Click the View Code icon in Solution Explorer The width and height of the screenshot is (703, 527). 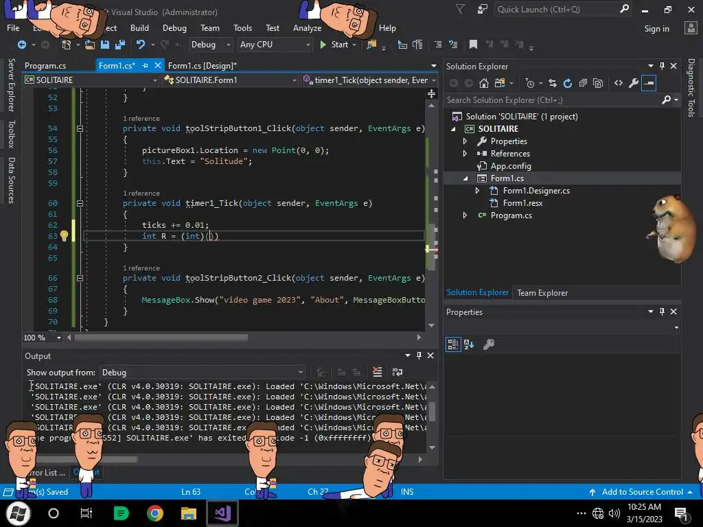pos(619,83)
